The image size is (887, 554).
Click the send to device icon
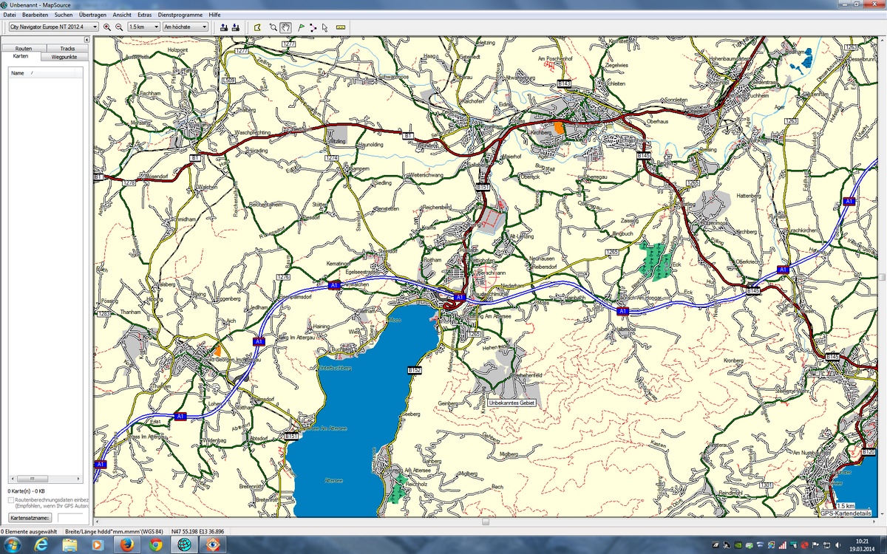pyautogui.click(x=223, y=27)
